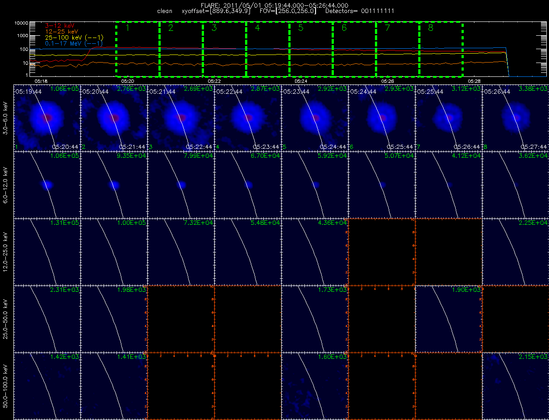Viewport: 549px width, 420px height.
Task: Select interval box 2 on the light curve
Action: point(181,49)
